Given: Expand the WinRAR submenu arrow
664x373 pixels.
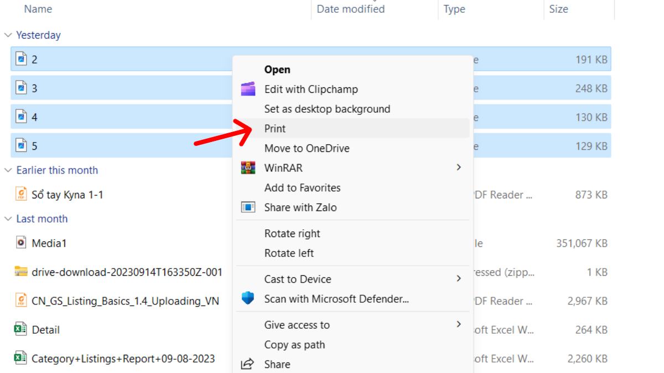Looking at the screenshot, I should [x=458, y=167].
